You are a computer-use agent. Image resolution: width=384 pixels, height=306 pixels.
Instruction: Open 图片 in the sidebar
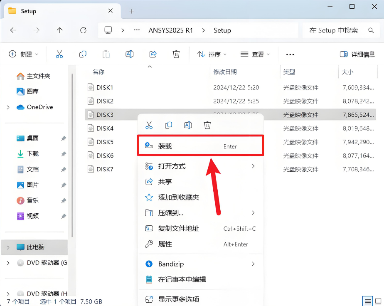pyautogui.click(x=27, y=185)
